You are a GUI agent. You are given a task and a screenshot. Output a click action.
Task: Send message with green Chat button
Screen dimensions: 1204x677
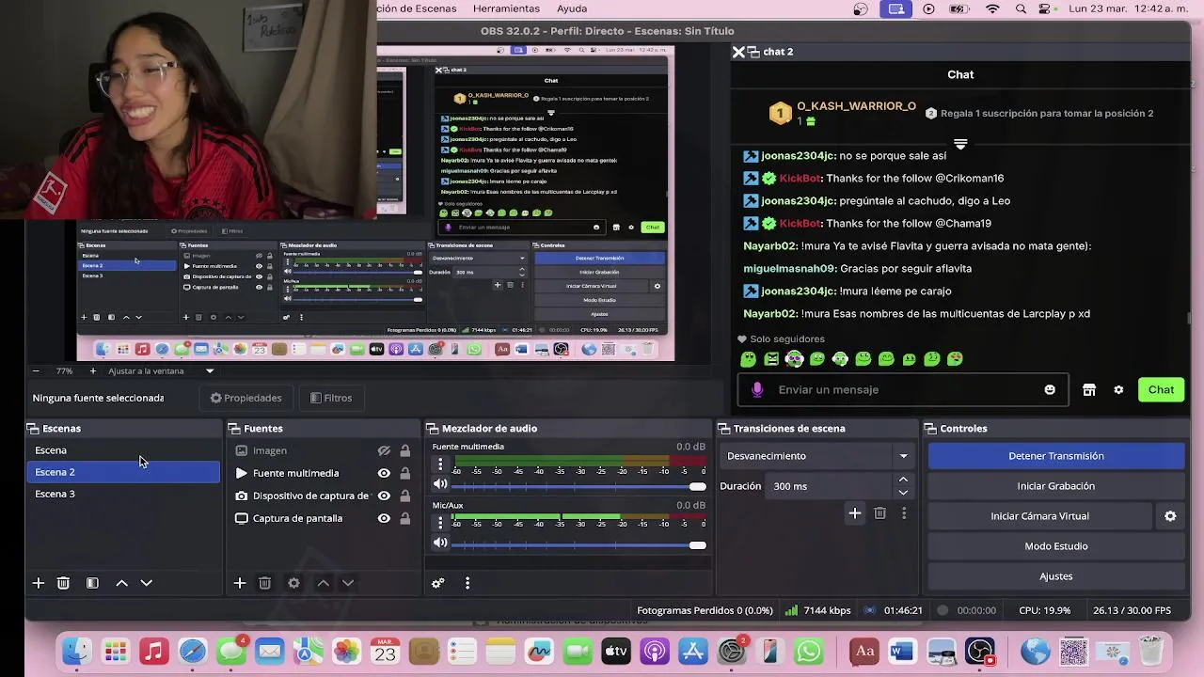(x=1161, y=389)
